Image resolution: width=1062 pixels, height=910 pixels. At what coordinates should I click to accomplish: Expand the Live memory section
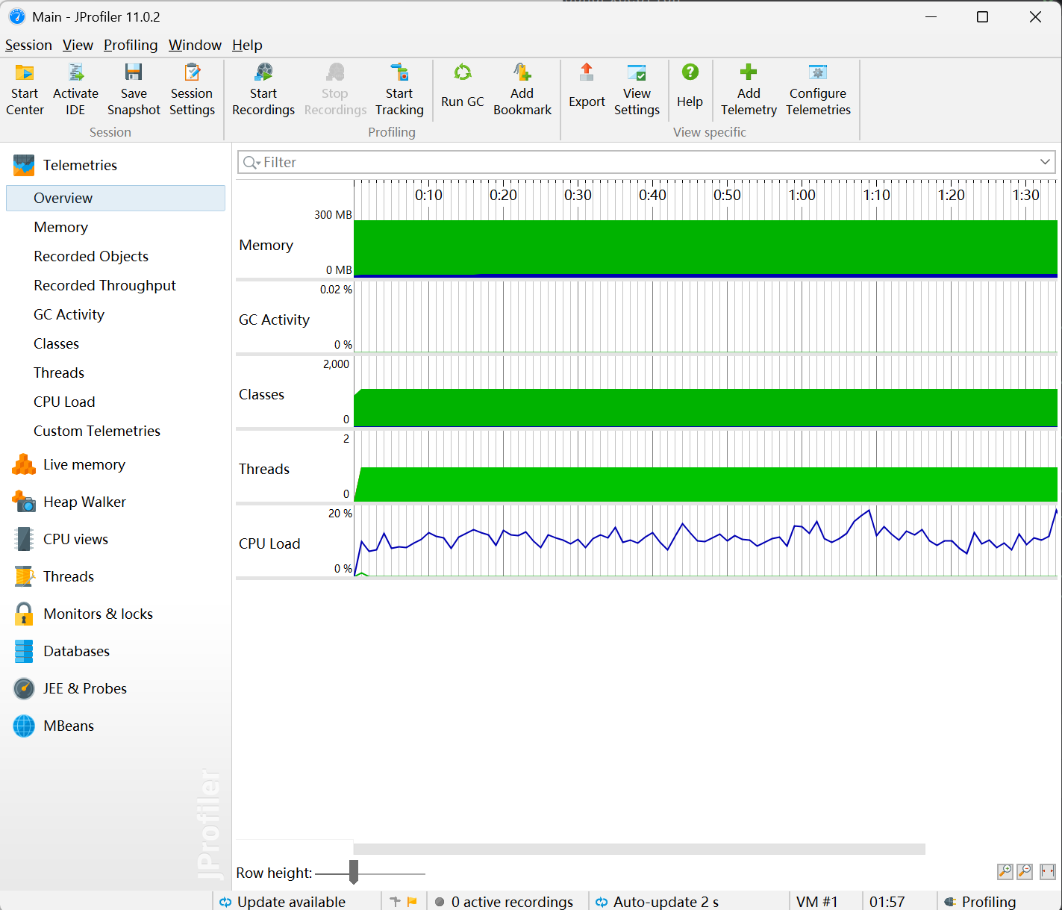click(84, 464)
